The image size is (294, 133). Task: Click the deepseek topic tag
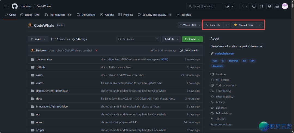[x=218, y=66]
